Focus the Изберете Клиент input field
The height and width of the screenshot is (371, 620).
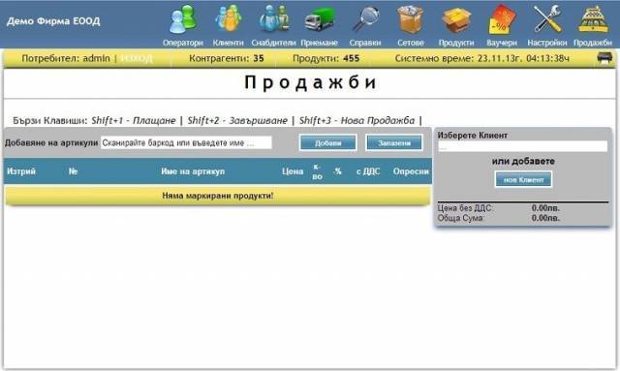tap(523, 146)
